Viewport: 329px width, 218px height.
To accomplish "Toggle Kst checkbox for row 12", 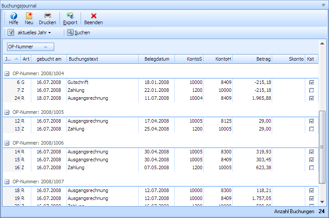I will (311, 121).
